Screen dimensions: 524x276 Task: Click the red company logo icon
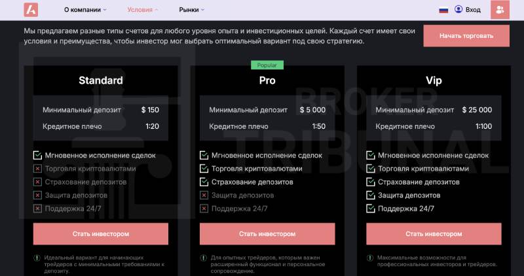[x=31, y=10]
